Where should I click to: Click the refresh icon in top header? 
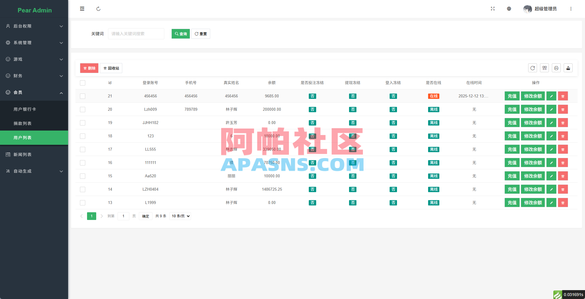98,9
